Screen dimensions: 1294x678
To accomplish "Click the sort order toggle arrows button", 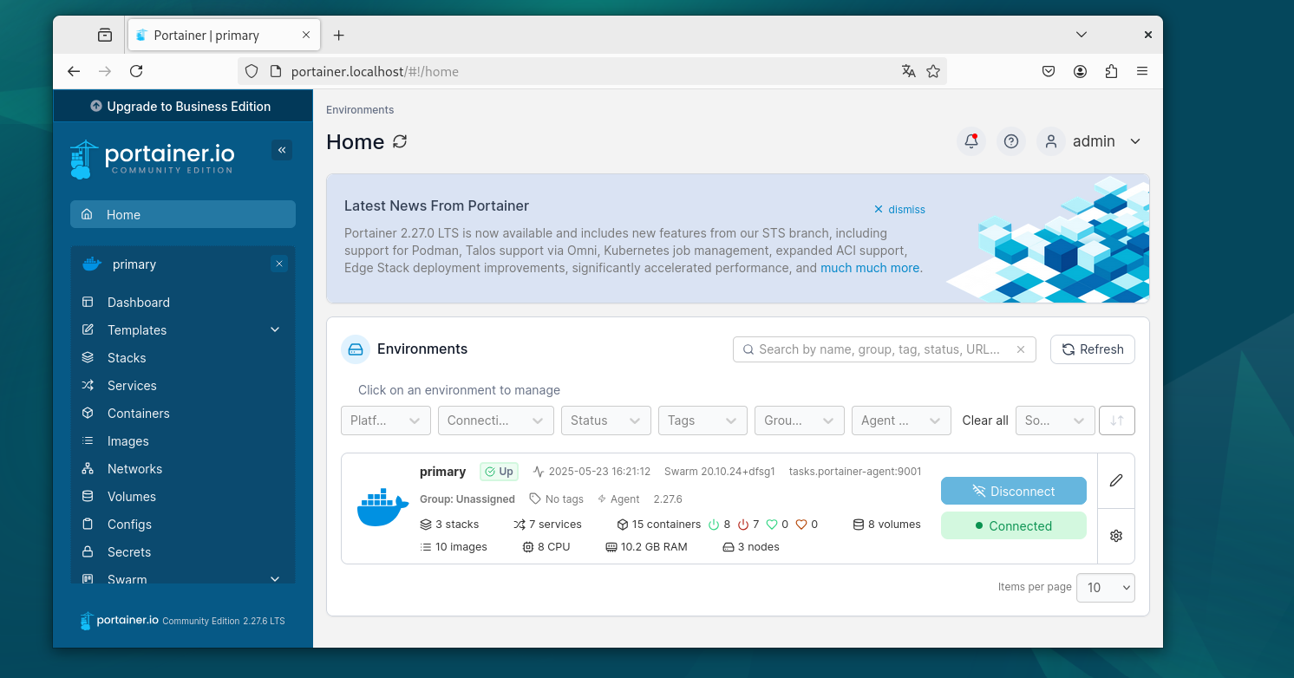I will pos(1116,420).
